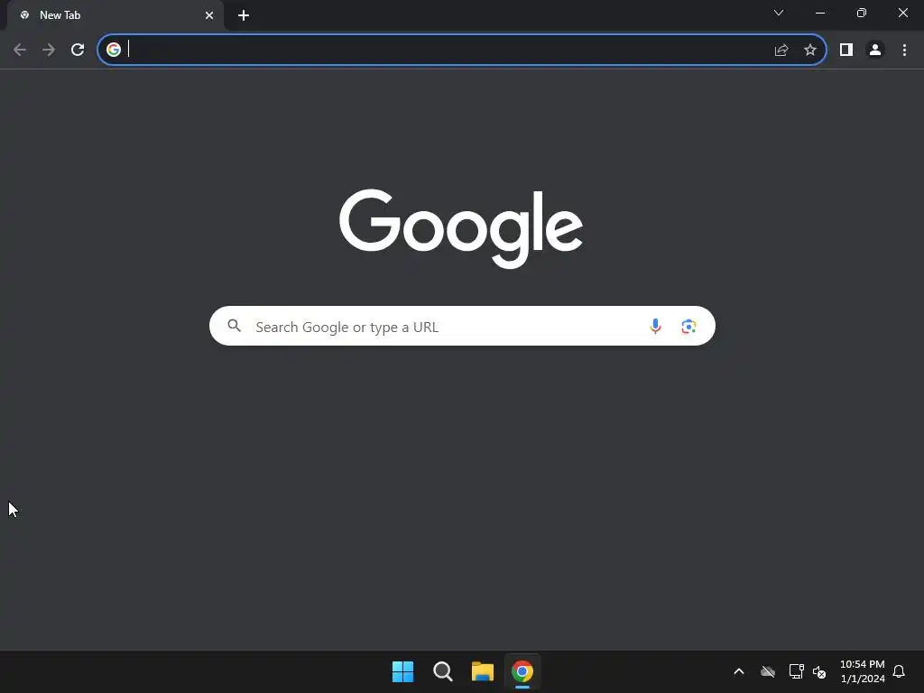Start voice search with microphone icon
Image resolution: width=924 pixels, height=693 pixels.
point(655,326)
